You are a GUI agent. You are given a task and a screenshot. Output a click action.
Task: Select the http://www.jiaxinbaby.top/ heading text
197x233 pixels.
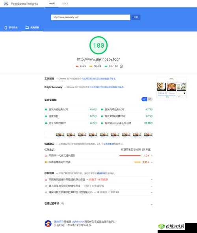(98, 59)
